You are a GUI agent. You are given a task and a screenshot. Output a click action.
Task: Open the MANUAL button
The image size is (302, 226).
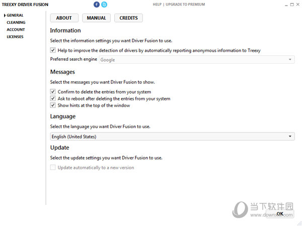96,18
